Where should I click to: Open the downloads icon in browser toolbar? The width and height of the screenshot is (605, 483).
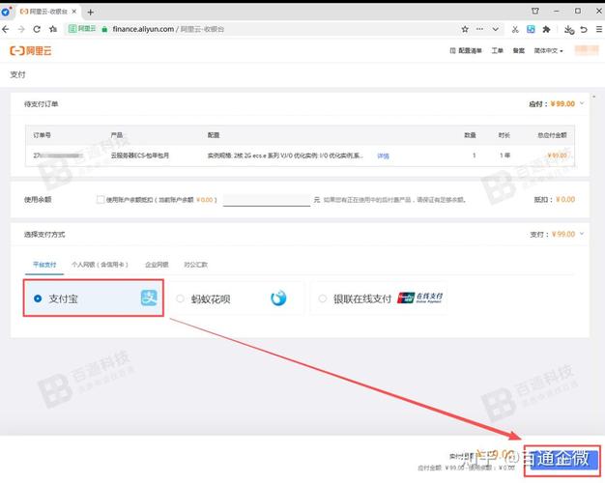(x=568, y=30)
